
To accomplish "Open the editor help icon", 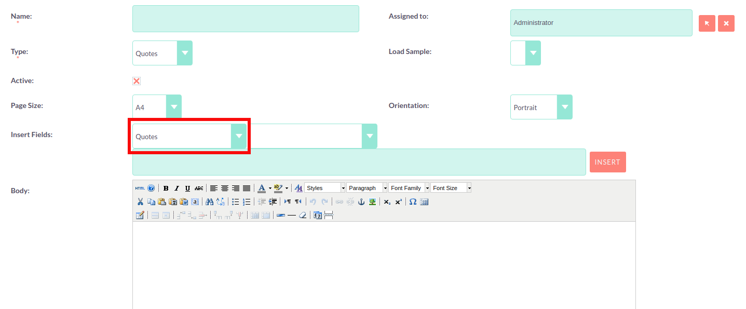I will (152, 188).
